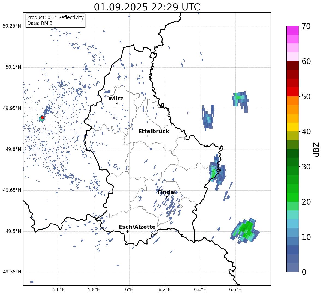Click the radar echo on Luxembourg's eastern border

pyautogui.click(x=217, y=173)
